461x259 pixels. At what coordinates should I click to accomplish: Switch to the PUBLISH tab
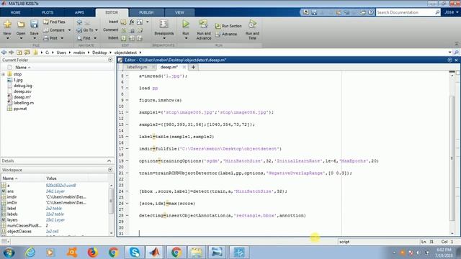[146, 13]
